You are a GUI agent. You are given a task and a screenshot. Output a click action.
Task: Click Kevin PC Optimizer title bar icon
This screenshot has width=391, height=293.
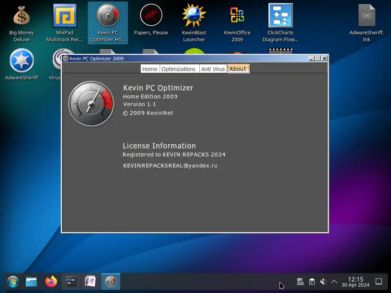[66, 58]
